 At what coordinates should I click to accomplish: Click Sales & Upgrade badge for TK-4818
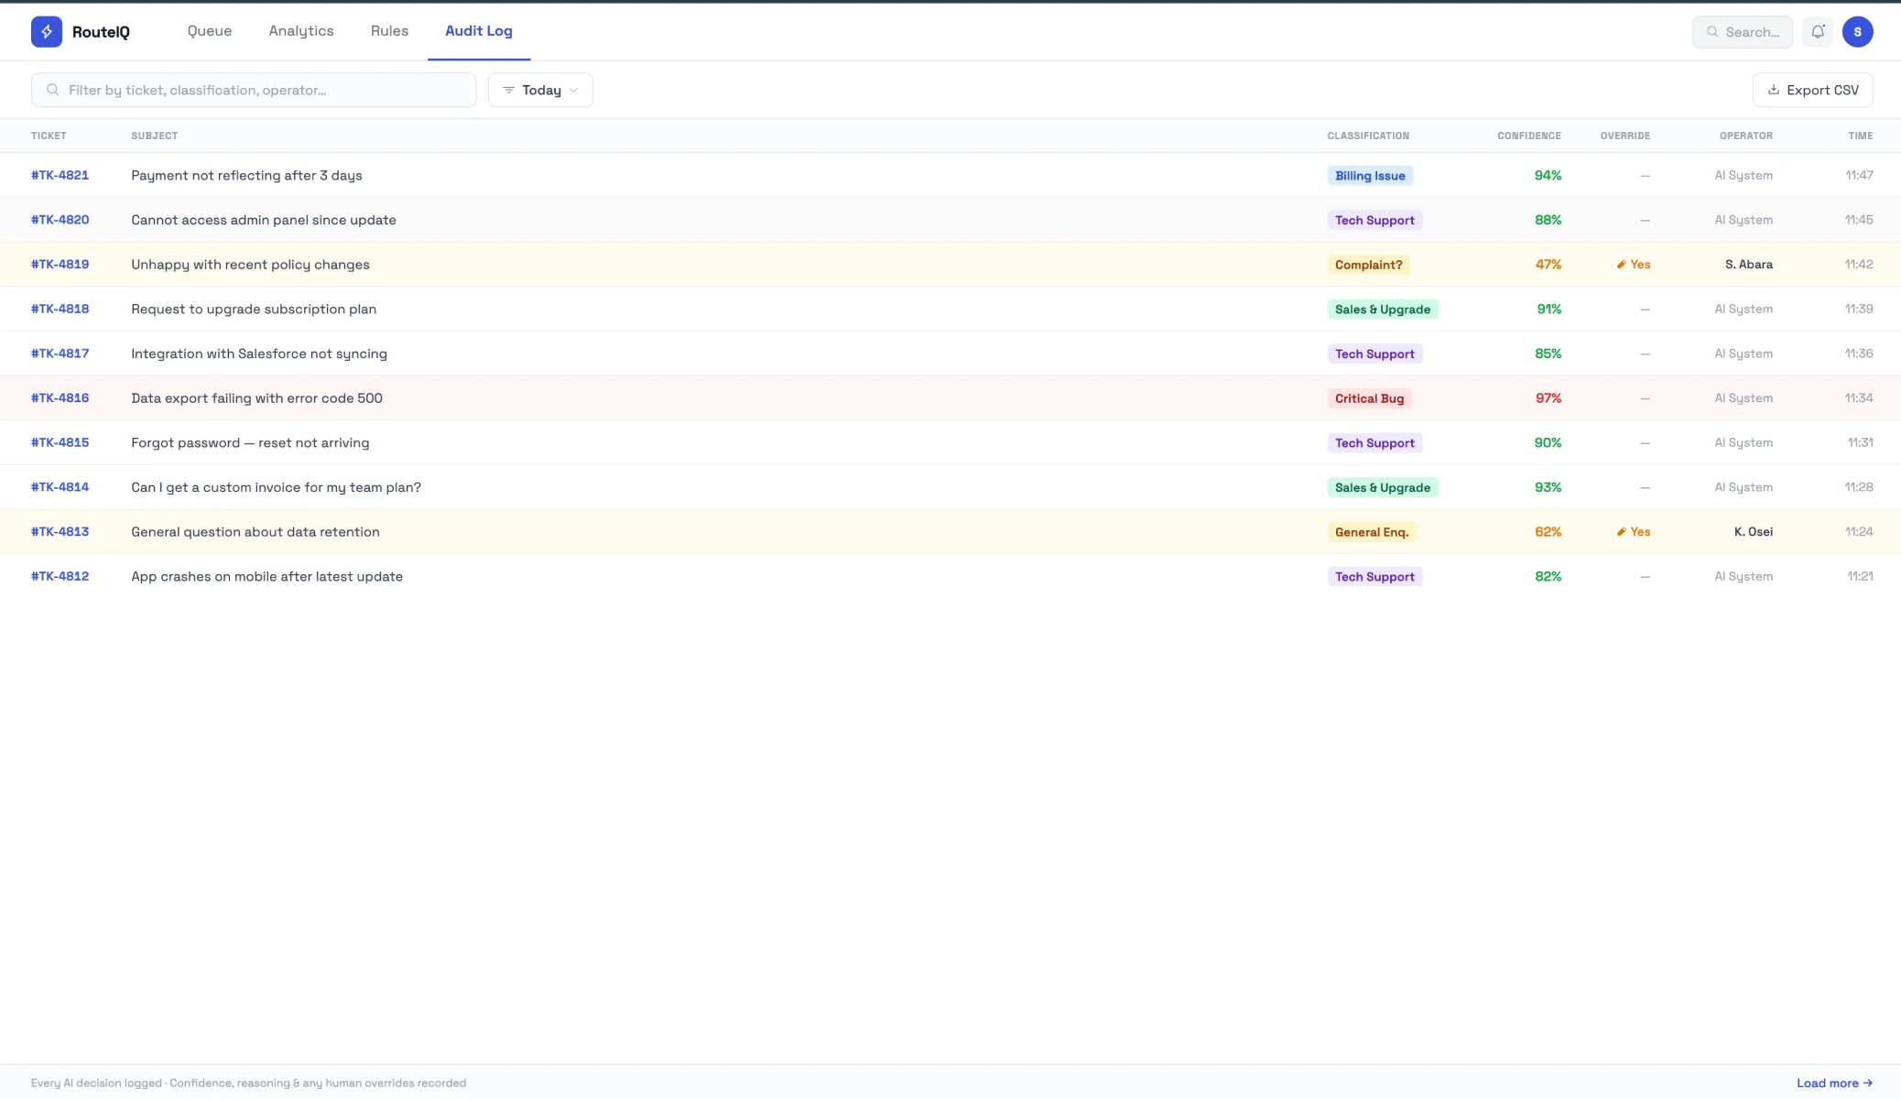click(1383, 310)
